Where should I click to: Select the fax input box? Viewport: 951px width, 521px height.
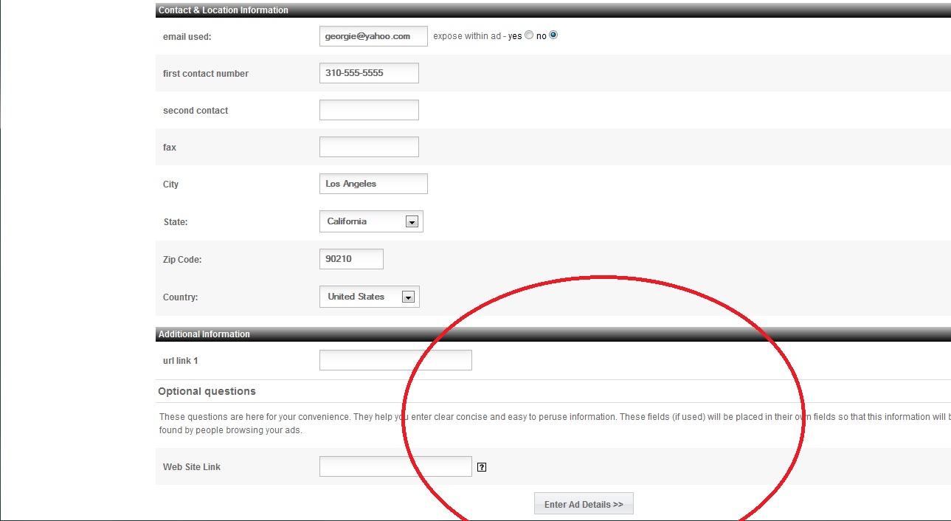[x=369, y=147]
